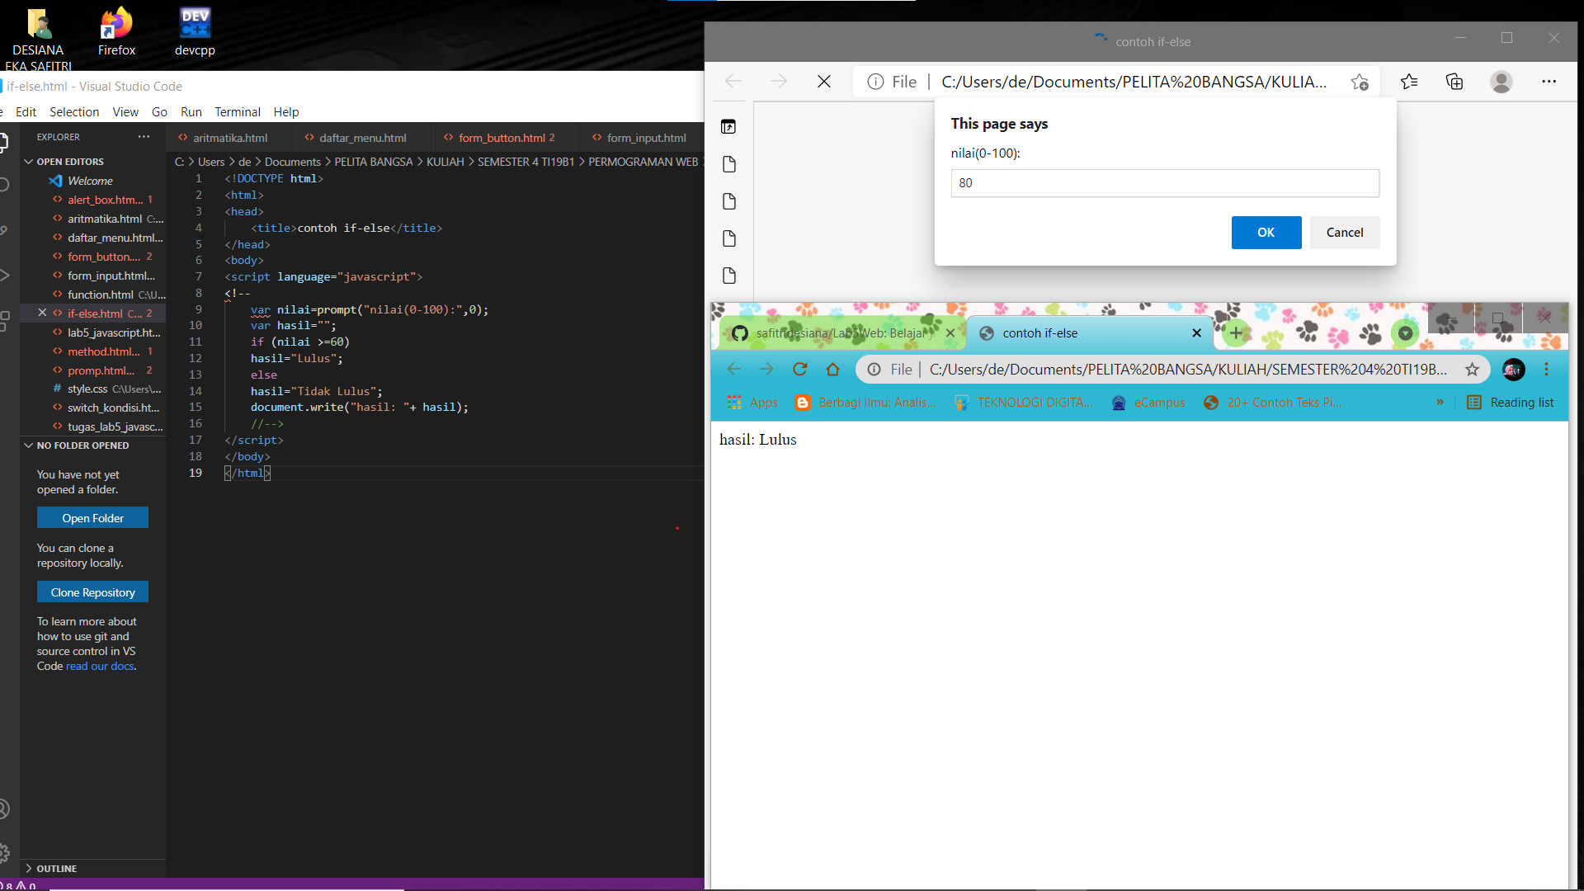Open Chrome profile avatar

(x=1513, y=370)
